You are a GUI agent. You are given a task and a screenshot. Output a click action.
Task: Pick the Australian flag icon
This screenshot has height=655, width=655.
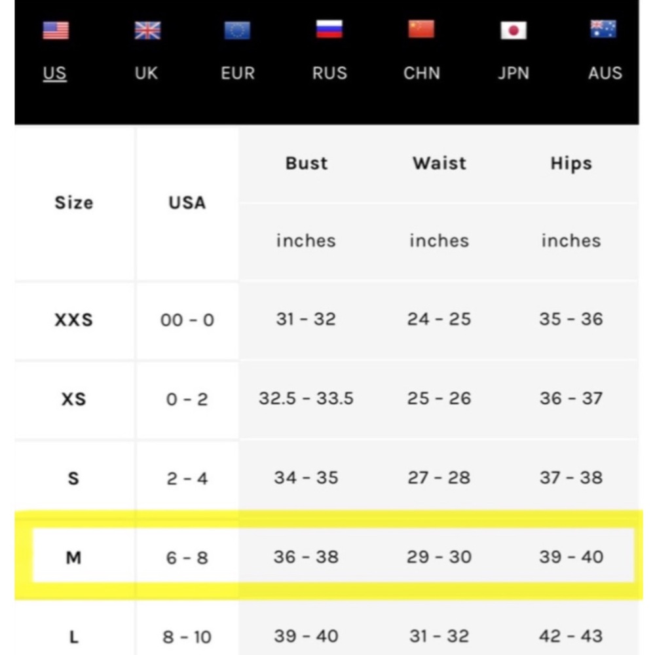point(603,29)
